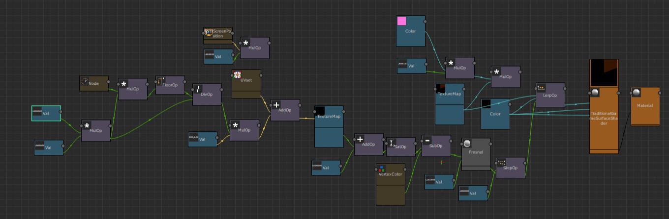Click the shader preview thumbnail above TraditionalGameSurfaceShader

point(604,73)
